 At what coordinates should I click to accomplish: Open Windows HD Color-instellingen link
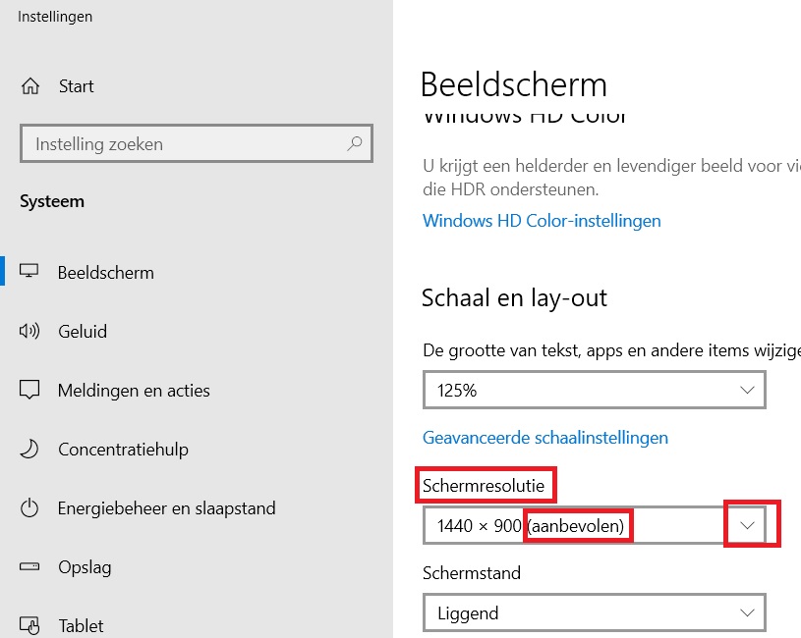coord(542,220)
